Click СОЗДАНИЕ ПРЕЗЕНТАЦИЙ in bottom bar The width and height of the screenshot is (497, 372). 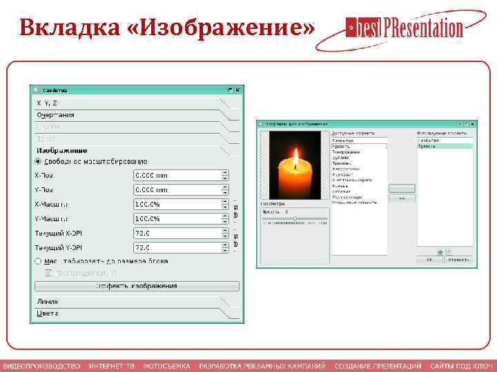378,366
